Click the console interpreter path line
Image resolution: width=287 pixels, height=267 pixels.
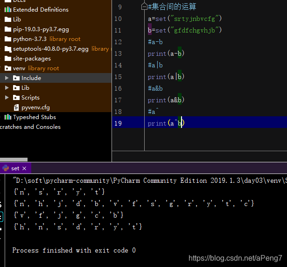[149, 180]
